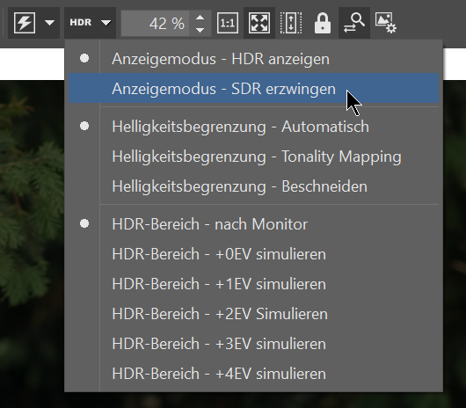Select Helligkeitsbegrenzung - Automatisch
This screenshot has width=466, height=408.
tap(254, 127)
